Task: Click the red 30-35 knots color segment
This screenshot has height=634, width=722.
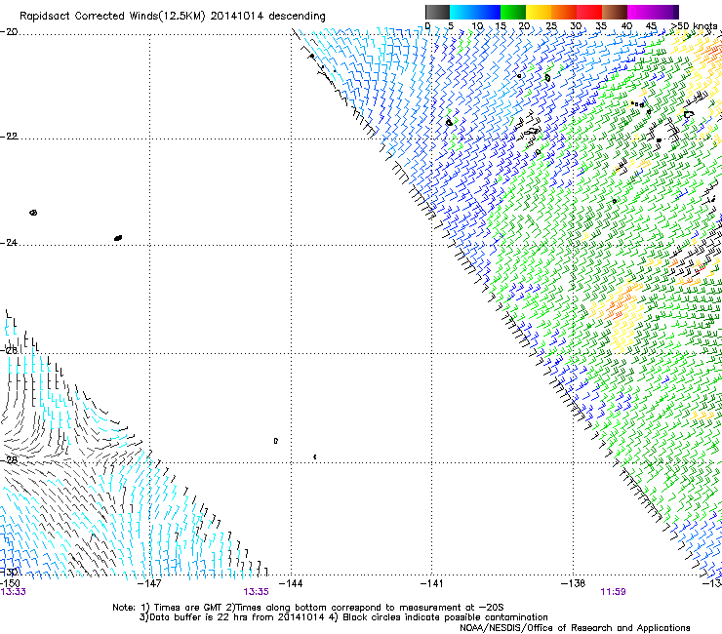Action: 589,12
